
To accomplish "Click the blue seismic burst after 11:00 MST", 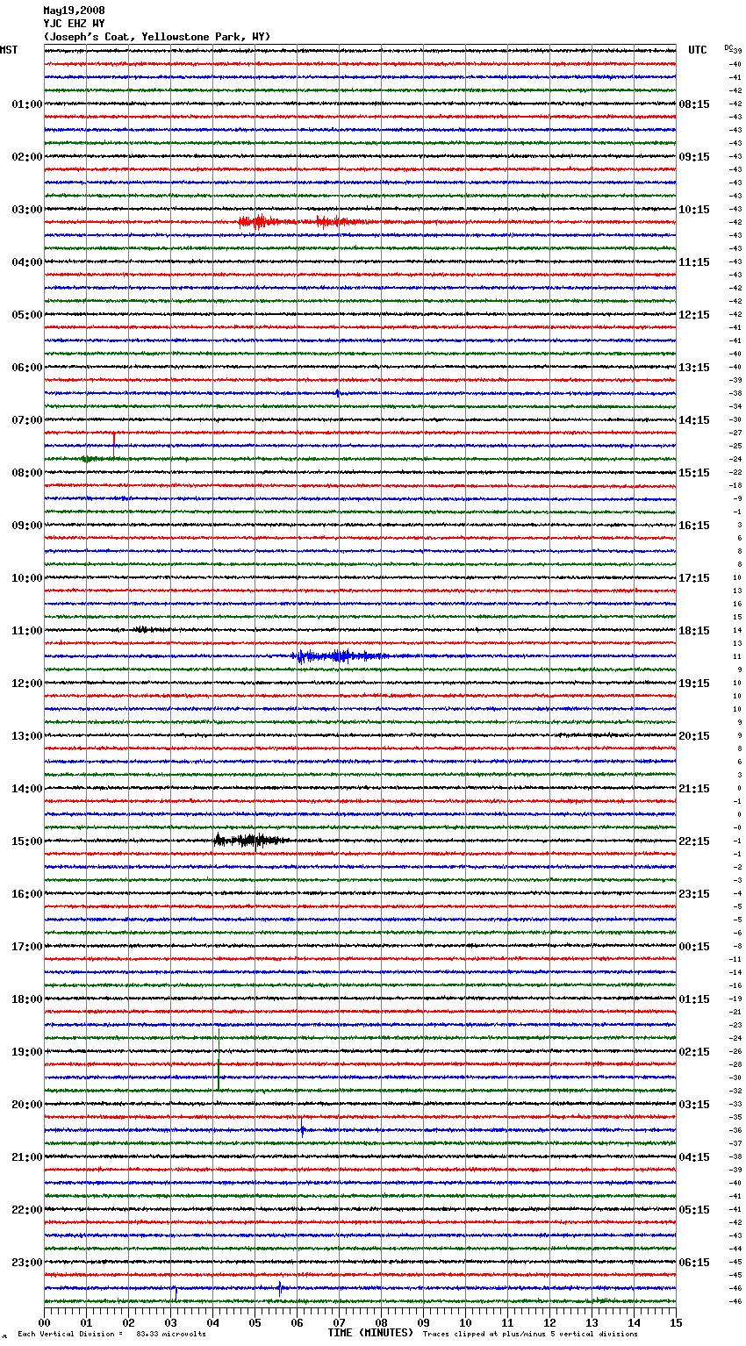I will coord(341,655).
